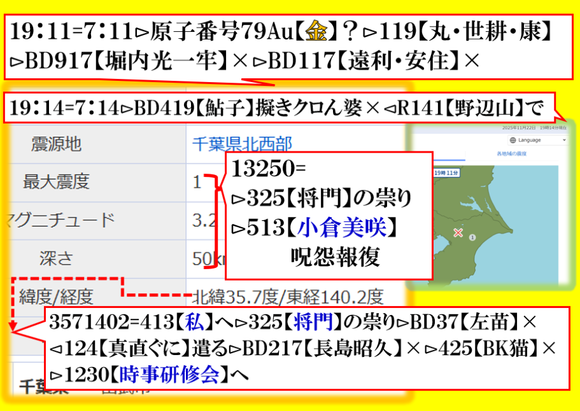Click the red X epicenter marker on map
The width and height of the screenshot is (580, 411).
pyautogui.click(x=457, y=233)
